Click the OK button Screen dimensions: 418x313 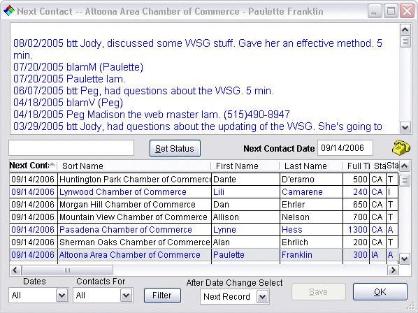380,291
